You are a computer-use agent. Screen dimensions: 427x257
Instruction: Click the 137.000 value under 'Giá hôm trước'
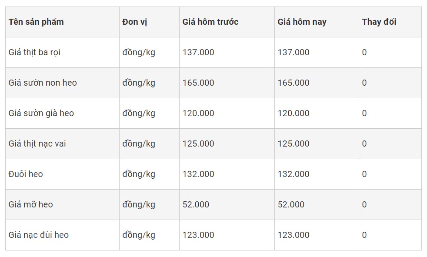click(x=198, y=53)
